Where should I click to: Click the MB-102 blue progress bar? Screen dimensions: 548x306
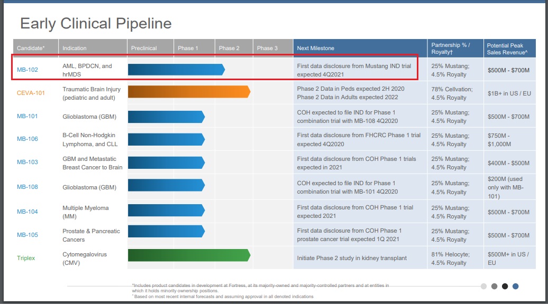[176, 70]
